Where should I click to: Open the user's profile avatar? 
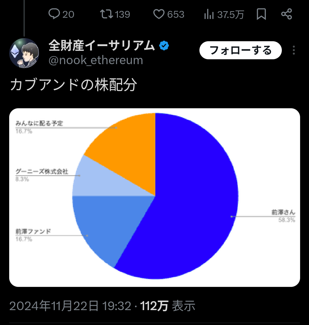[24, 53]
